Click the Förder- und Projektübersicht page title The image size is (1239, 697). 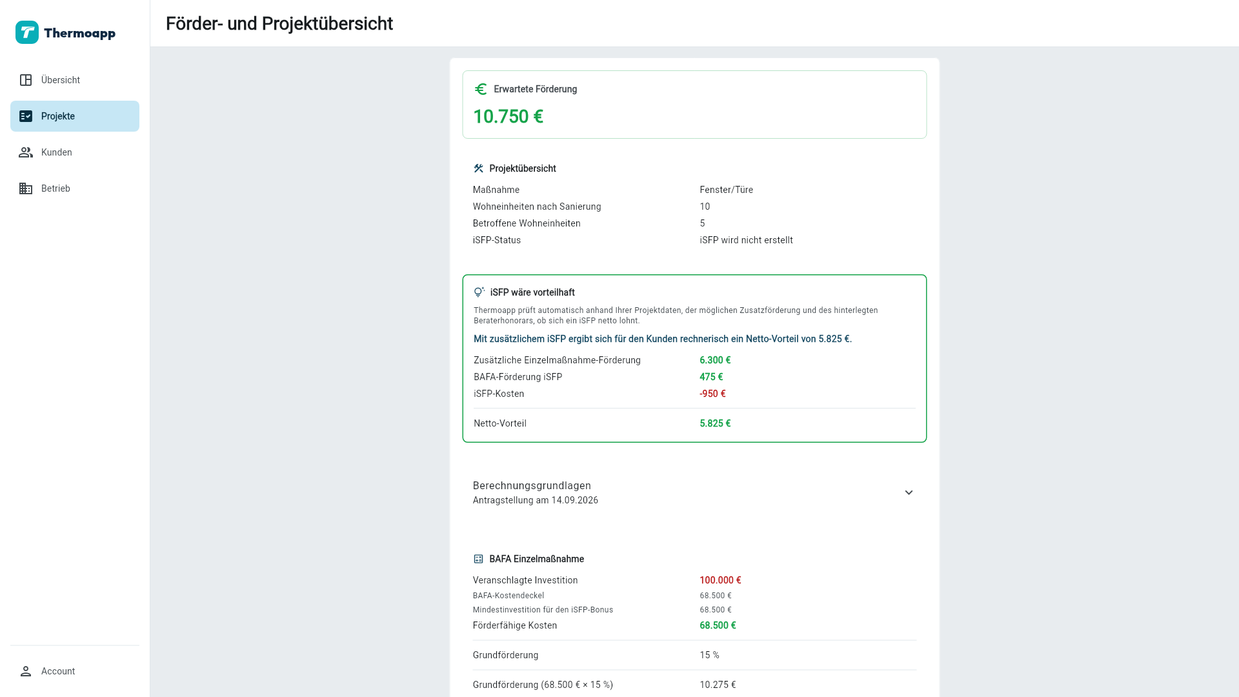[x=279, y=23]
